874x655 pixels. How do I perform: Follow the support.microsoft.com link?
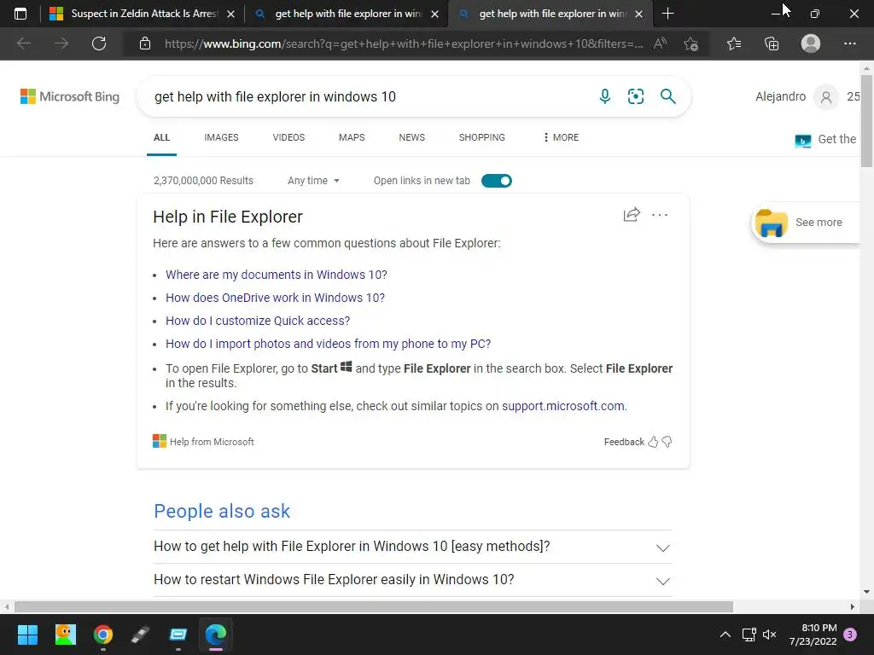[563, 406]
